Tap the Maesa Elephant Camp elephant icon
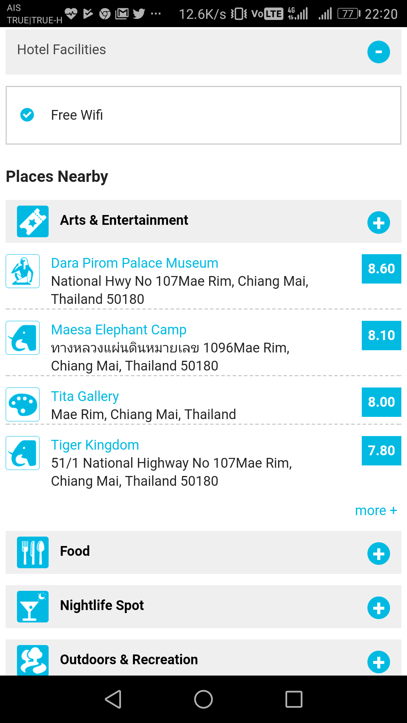 (23, 338)
